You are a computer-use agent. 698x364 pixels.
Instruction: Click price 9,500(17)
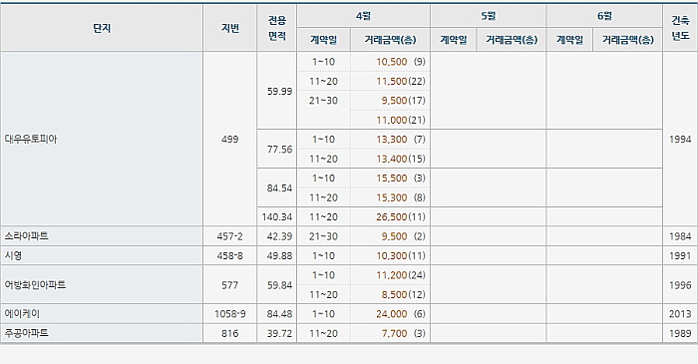click(403, 101)
